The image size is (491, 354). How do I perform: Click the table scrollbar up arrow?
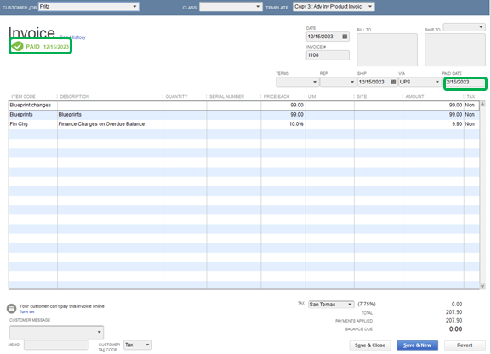click(x=482, y=104)
